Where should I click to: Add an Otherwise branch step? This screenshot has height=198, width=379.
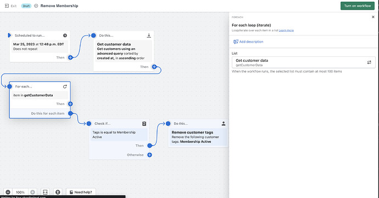(149, 155)
